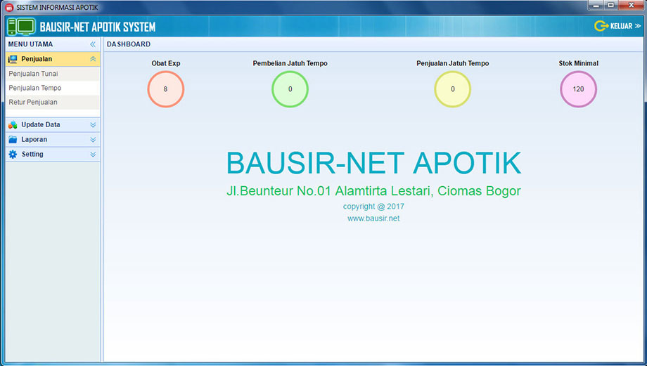Click the www.bausir.net link
The image size is (647, 366).
(373, 218)
